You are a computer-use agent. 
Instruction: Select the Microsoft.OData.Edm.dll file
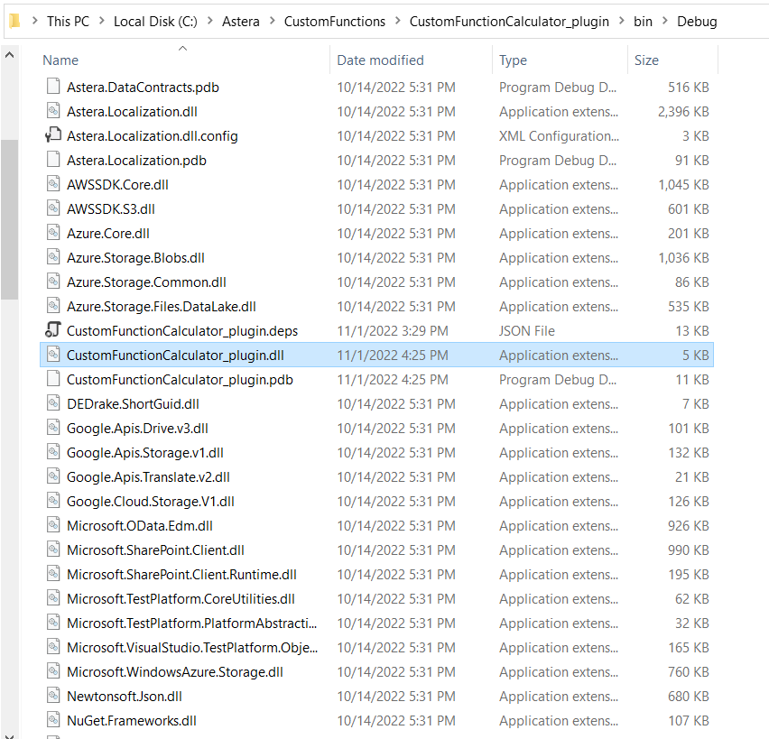tap(139, 526)
